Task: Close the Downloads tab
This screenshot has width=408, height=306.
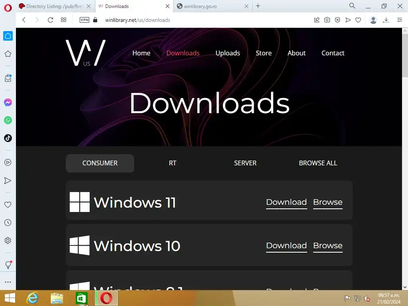Action: 168,6
